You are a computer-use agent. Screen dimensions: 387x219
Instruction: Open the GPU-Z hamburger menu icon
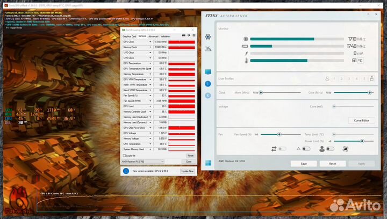[x=194, y=35]
